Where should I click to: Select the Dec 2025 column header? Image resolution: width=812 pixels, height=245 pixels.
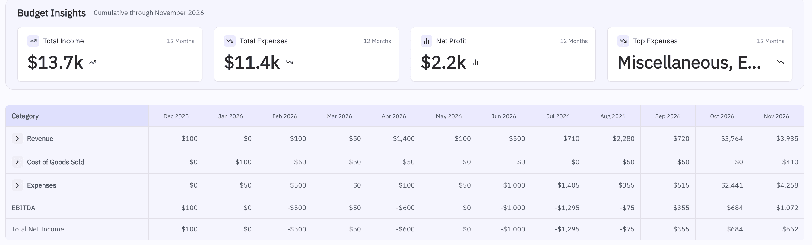point(176,116)
